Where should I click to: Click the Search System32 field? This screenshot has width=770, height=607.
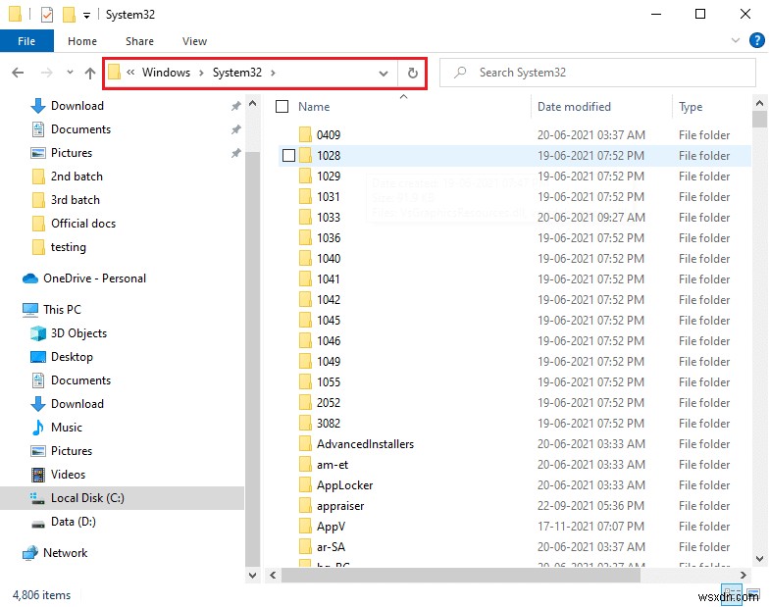pos(597,73)
